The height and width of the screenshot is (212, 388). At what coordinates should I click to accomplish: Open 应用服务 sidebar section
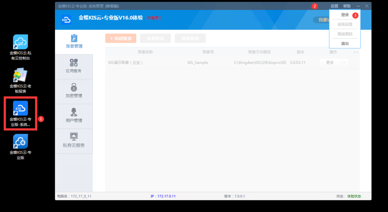click(x=74, y=67)
